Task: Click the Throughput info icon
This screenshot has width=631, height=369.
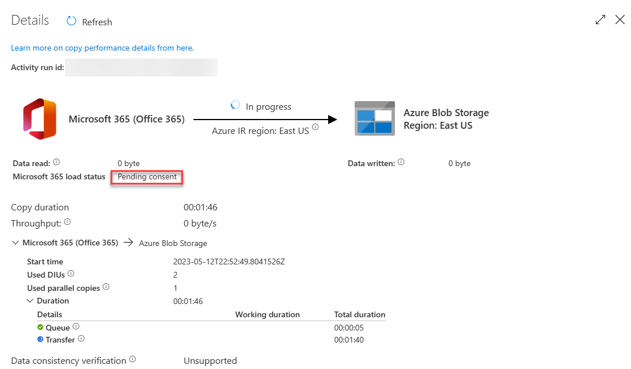Action: [x=67, y=221]
